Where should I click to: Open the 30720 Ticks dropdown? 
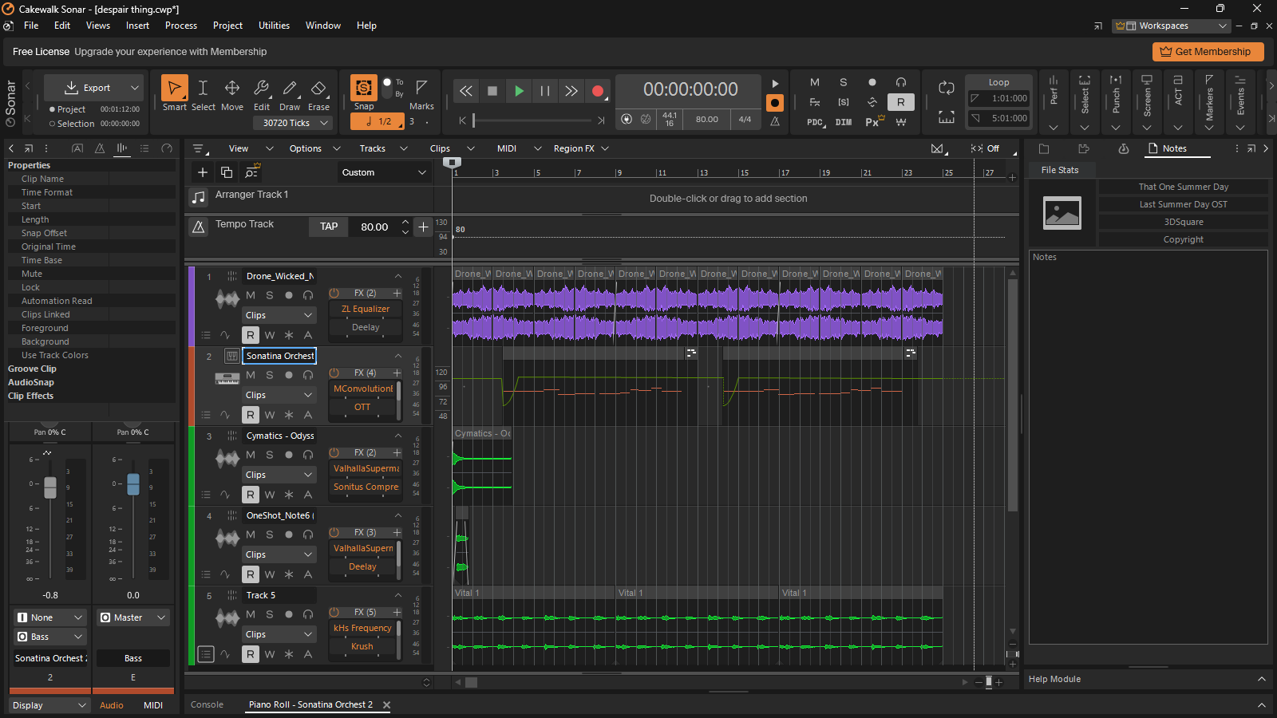[292, 123]
